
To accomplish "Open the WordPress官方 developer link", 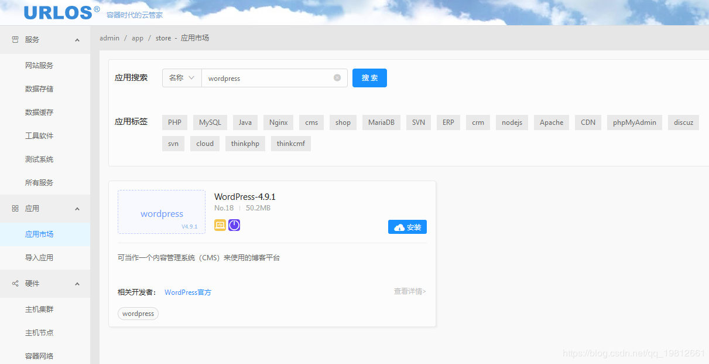I will point(188,292).
